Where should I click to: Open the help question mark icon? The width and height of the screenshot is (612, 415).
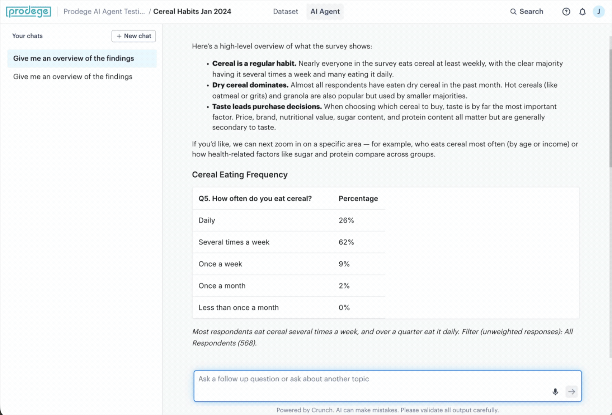[x=566, y=11]
